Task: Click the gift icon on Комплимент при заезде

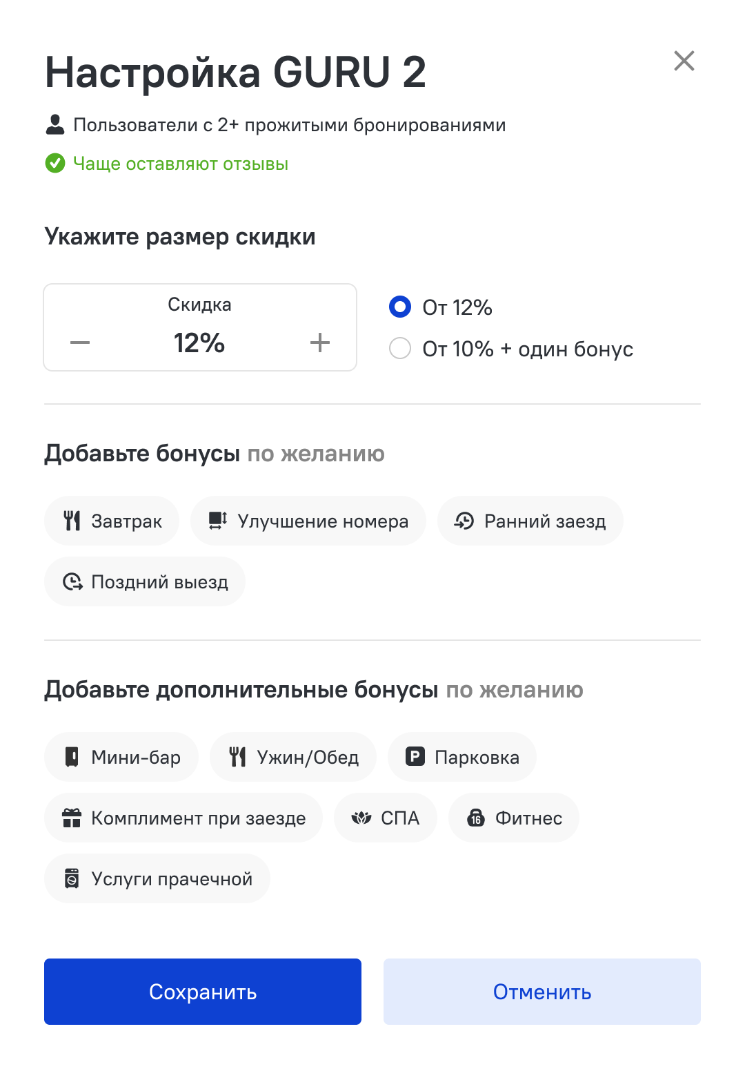Action: (72, 818)
